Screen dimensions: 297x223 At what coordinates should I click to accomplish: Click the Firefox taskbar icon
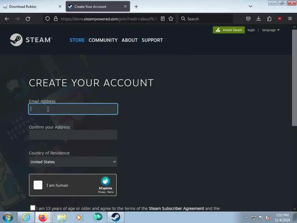coord(43,217)
